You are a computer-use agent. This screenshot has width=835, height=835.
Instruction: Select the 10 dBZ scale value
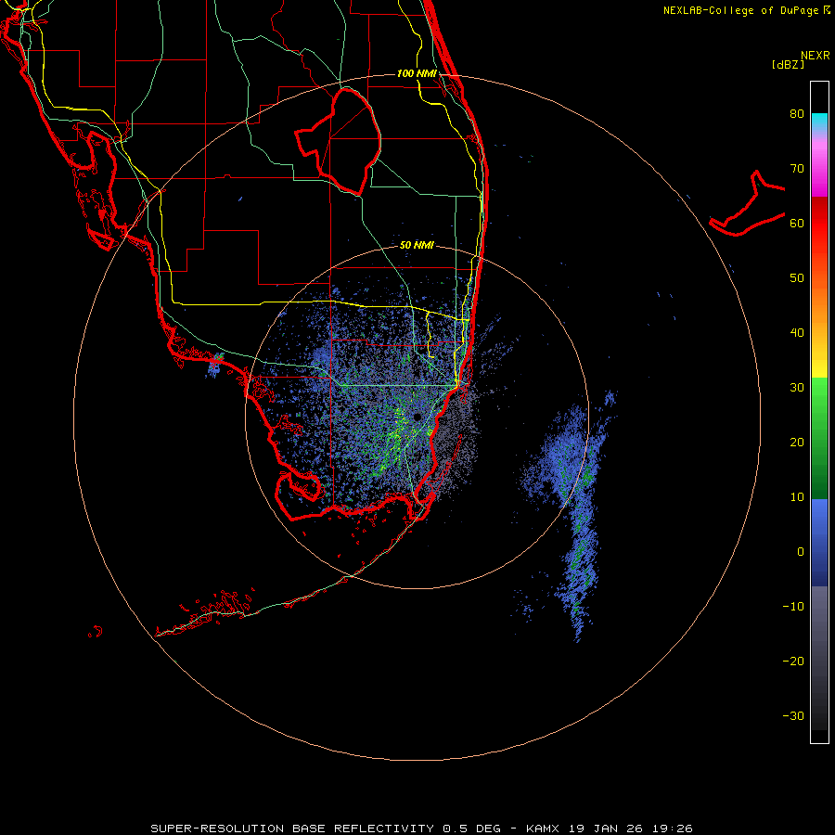(x=797, y=497)
